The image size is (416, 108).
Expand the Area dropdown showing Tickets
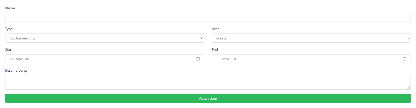311,38
